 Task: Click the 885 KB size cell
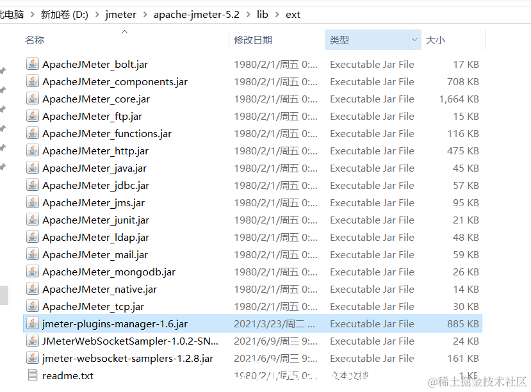point(463,323)
